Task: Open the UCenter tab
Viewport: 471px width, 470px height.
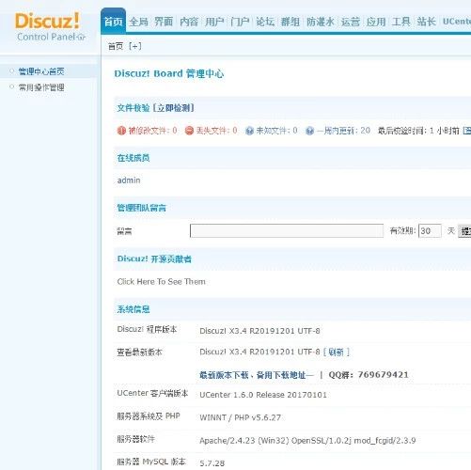Action: click(457, 22)
